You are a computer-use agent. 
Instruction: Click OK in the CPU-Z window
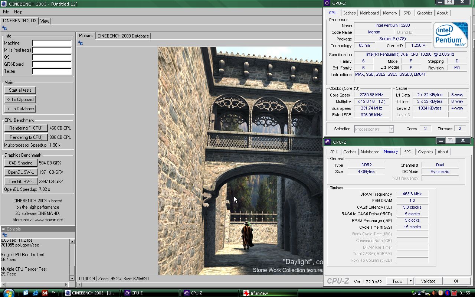456,281
